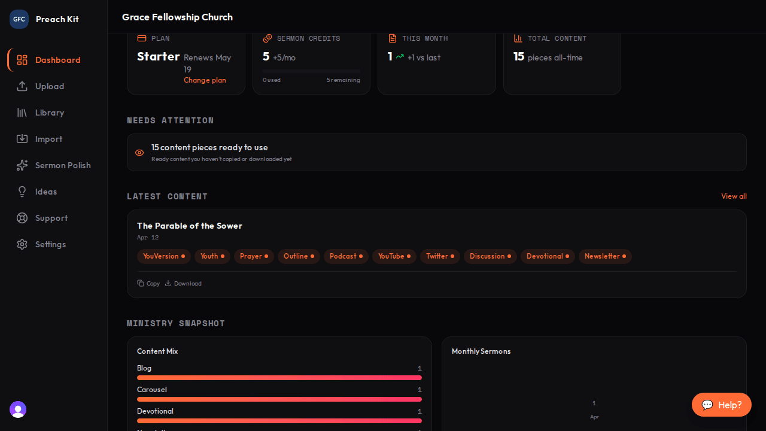Click the Sermon Credits usage bar
Screen dimensions: 766x431
click(x=311, y=71)
